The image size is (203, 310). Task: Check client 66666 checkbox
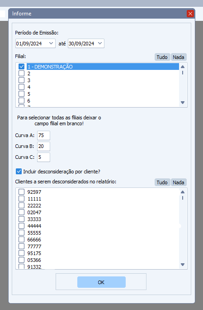click(x=21, y=239)
